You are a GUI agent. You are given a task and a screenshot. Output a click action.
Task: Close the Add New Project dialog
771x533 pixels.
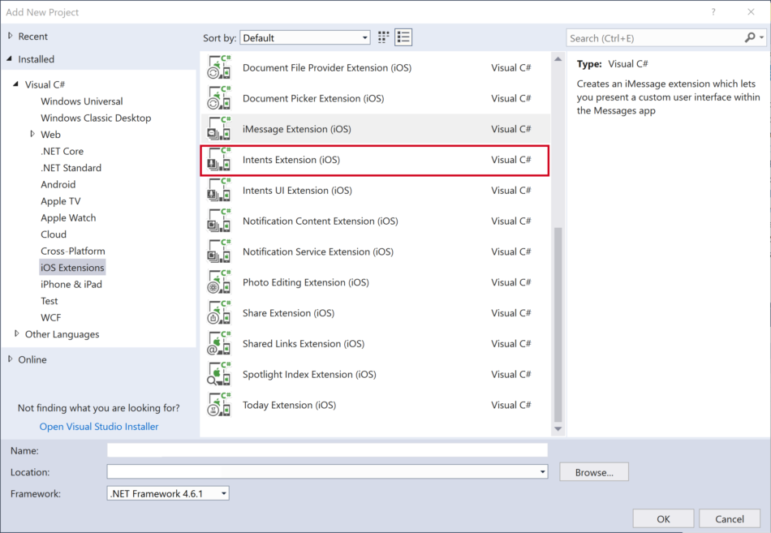point(751,12)
